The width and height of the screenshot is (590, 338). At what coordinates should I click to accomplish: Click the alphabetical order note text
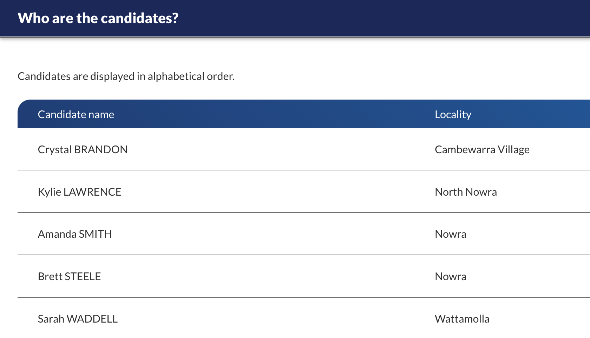pos(126,76)
